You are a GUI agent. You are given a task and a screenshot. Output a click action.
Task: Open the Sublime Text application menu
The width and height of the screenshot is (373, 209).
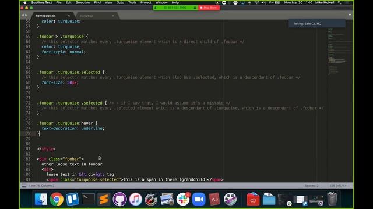(x=41, y=2)
